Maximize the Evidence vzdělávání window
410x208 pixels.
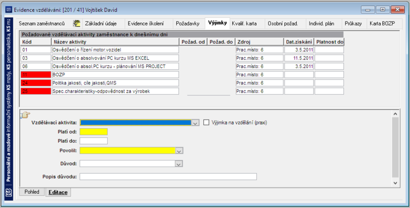[382, 10]
